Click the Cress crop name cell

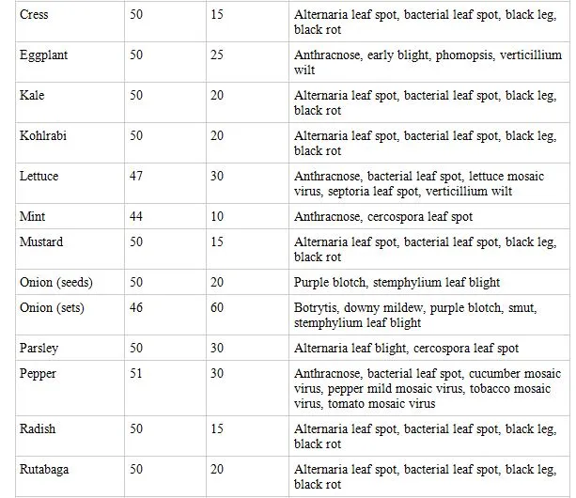34,15
